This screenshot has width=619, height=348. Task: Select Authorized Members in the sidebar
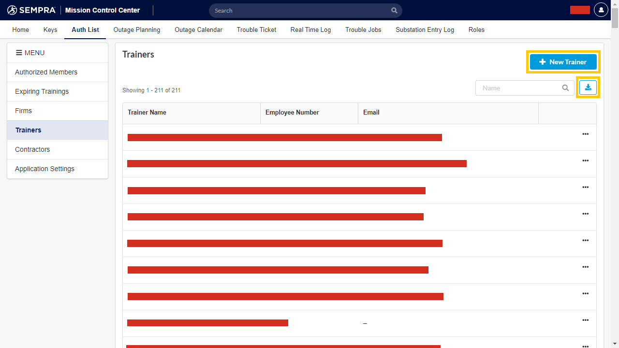[46, 72]
